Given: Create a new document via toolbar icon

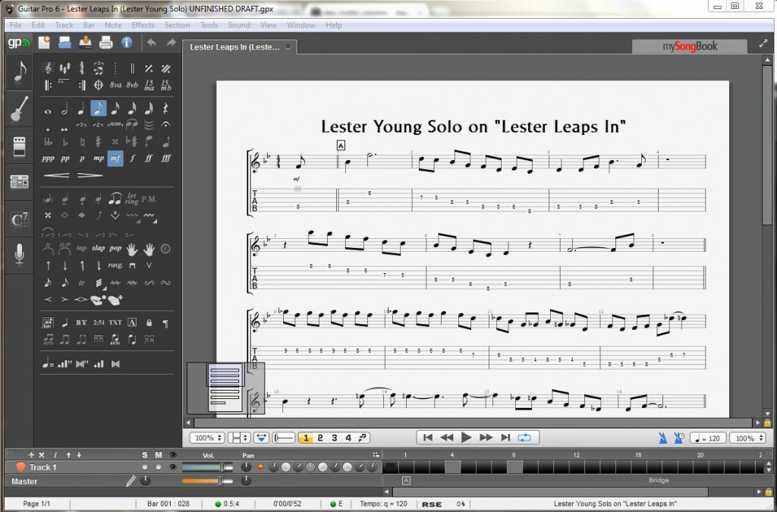Looking at the screenshot, I should pos(44,42).
